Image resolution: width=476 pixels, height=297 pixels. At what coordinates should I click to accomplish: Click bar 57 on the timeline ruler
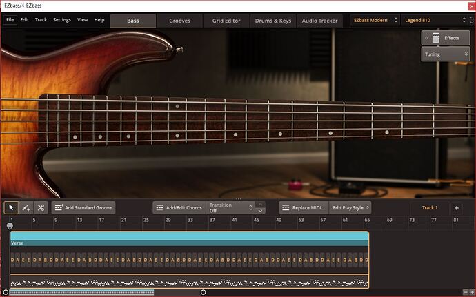(x=323, y=220)
